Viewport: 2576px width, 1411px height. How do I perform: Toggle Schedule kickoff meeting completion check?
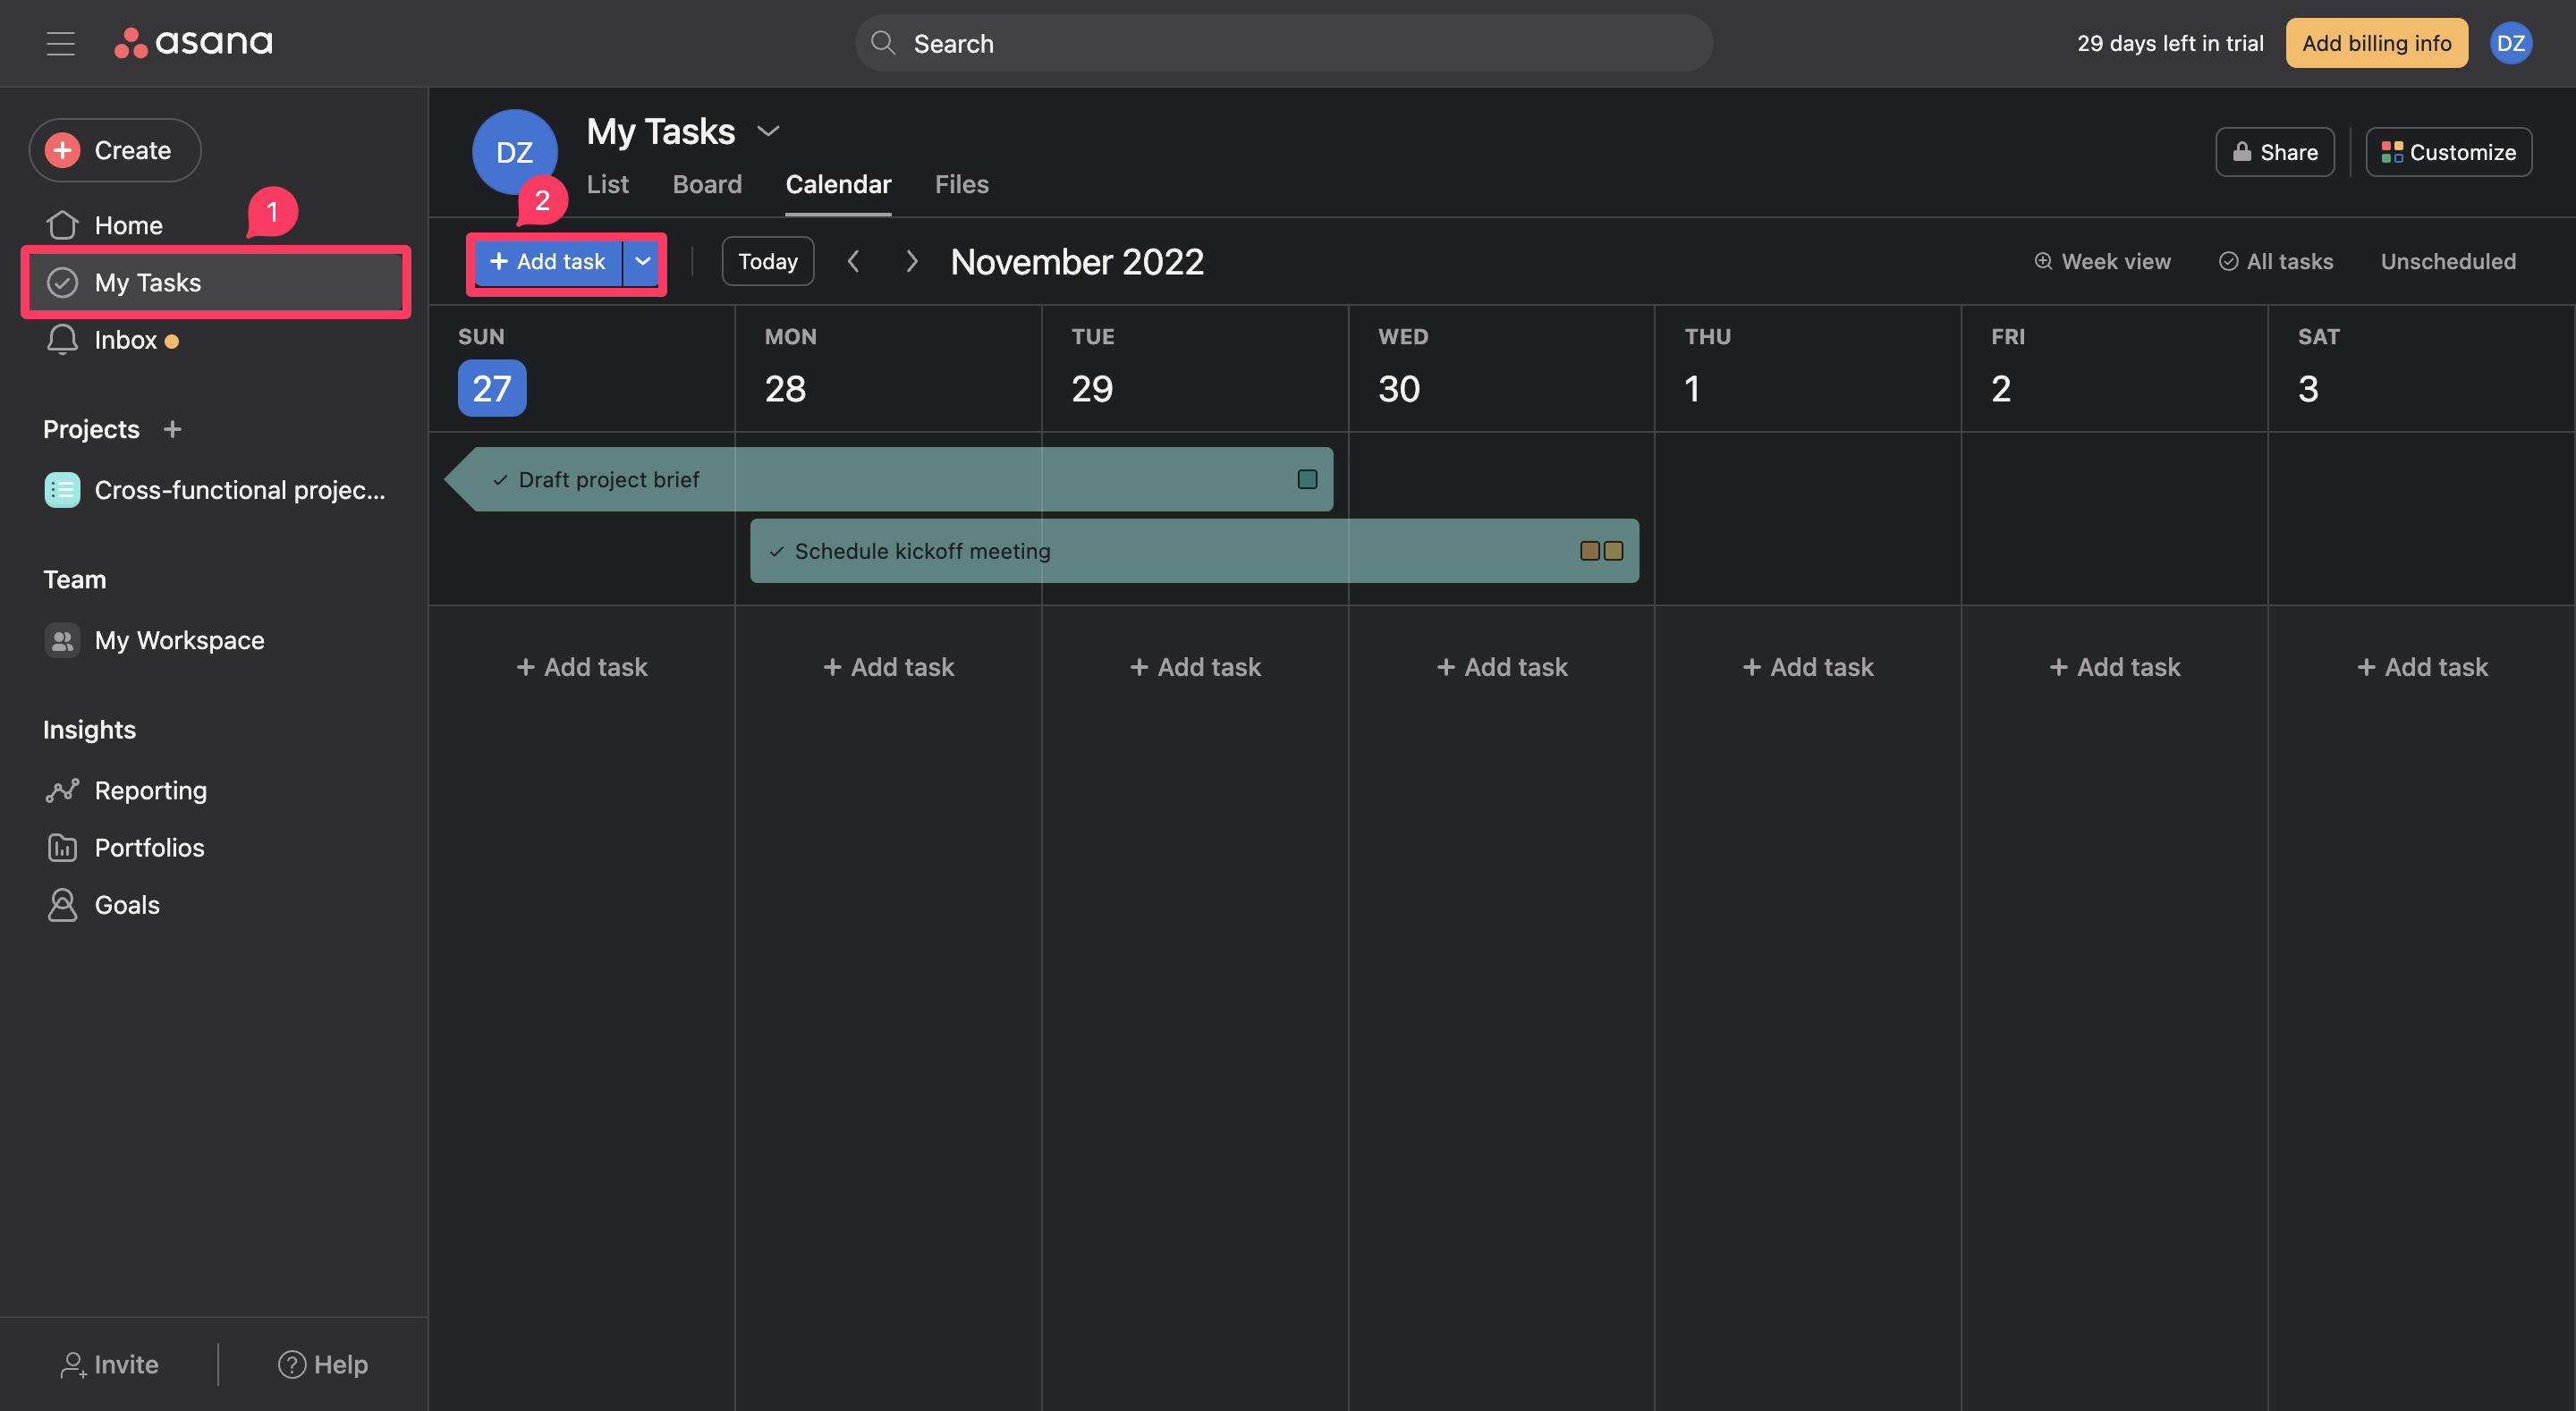(776, 551)
